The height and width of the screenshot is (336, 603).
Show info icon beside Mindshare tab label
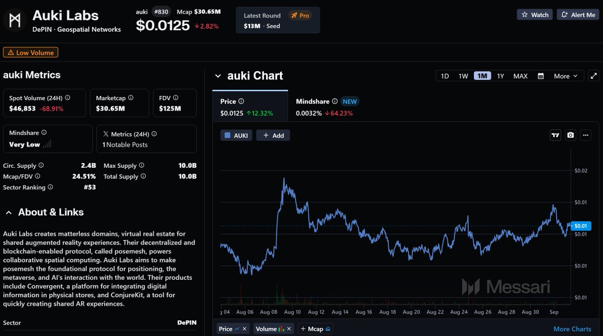(x=334, y=101)
